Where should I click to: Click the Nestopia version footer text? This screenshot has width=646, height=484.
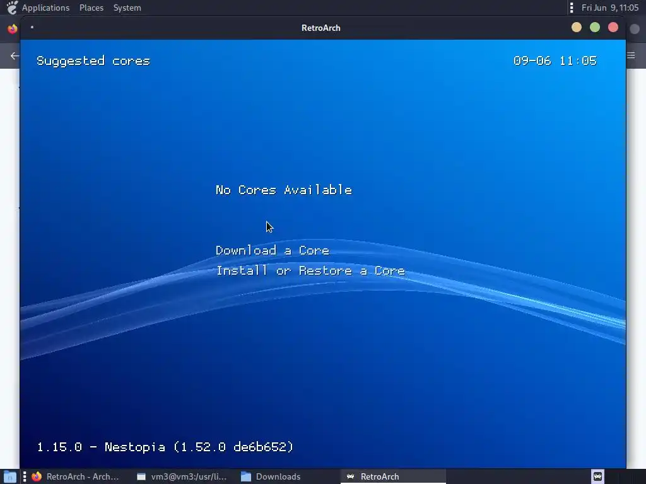(165, 447)
